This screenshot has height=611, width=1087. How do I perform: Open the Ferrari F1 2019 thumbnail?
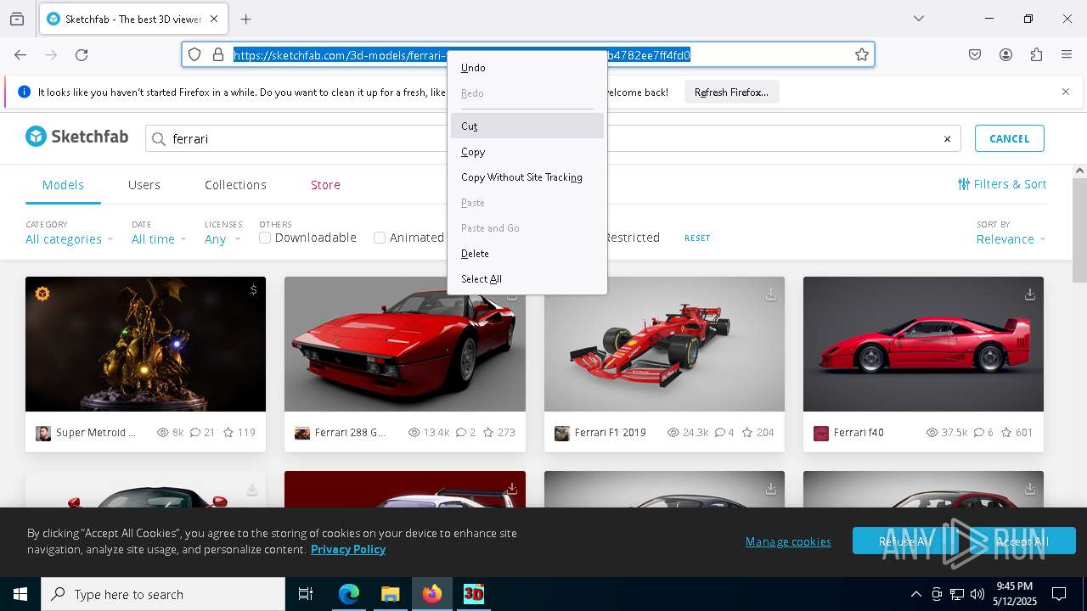click(x=664, y=344)
